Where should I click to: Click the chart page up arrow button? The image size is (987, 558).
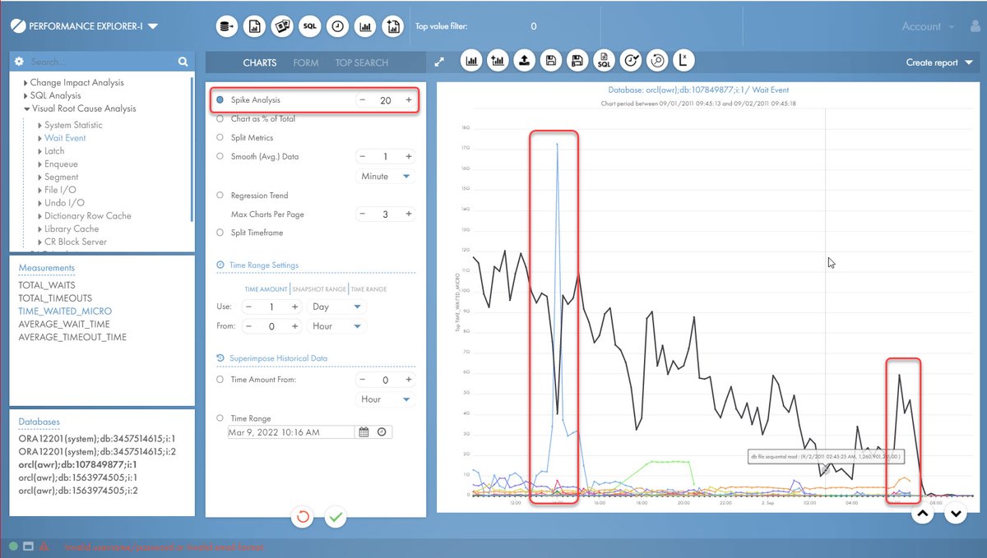point(923,514)
